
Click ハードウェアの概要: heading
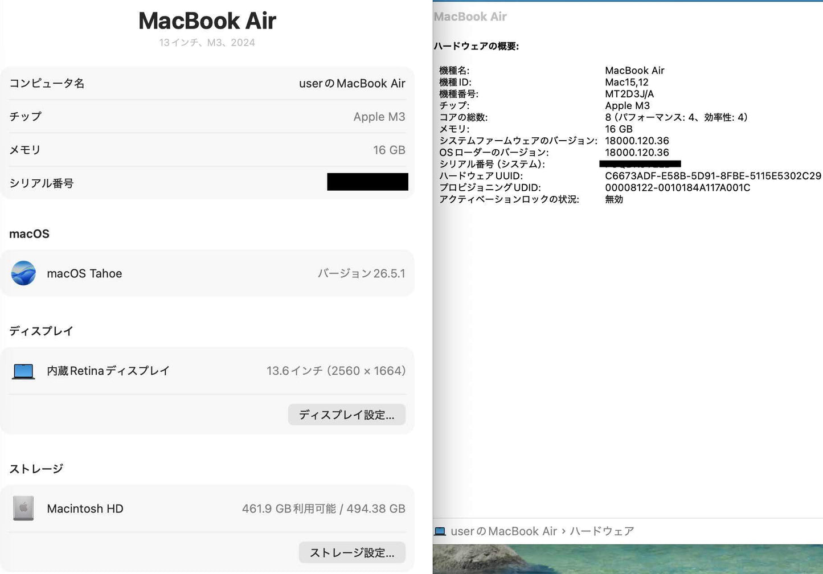476,46
